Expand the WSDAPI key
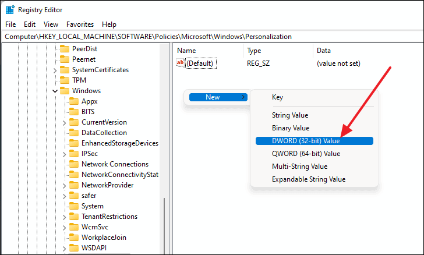Viewport: 424px width, 255px height. pos(64,249)
